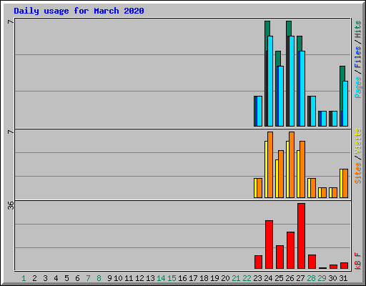Click day "4" on the x-axis

tap(56, 278)
